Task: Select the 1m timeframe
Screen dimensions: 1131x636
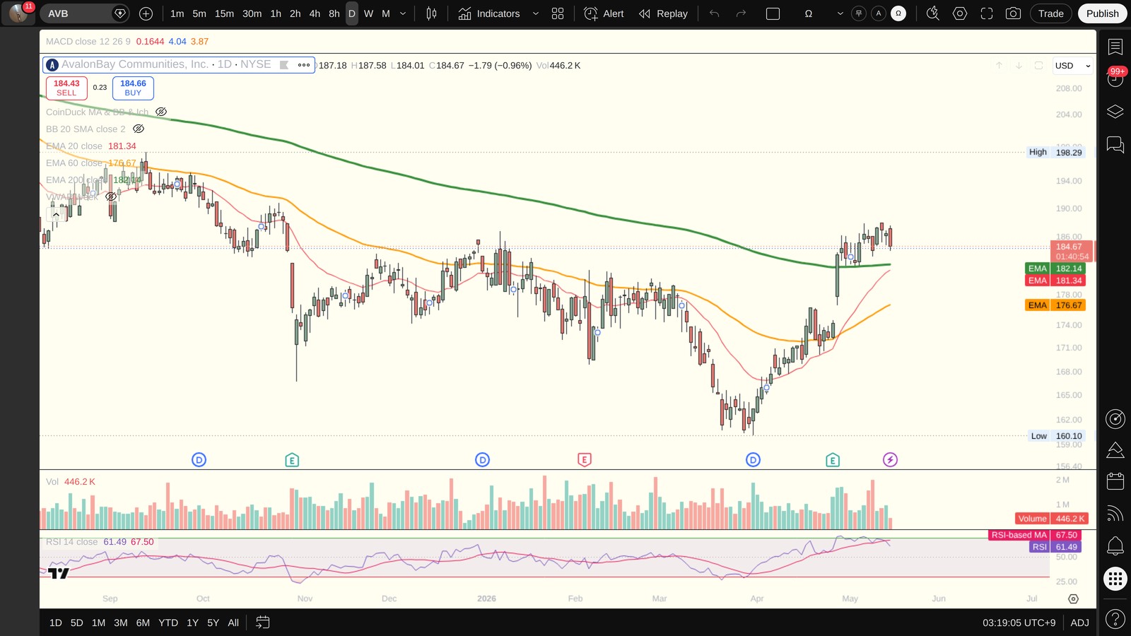Action: (177, 13)
